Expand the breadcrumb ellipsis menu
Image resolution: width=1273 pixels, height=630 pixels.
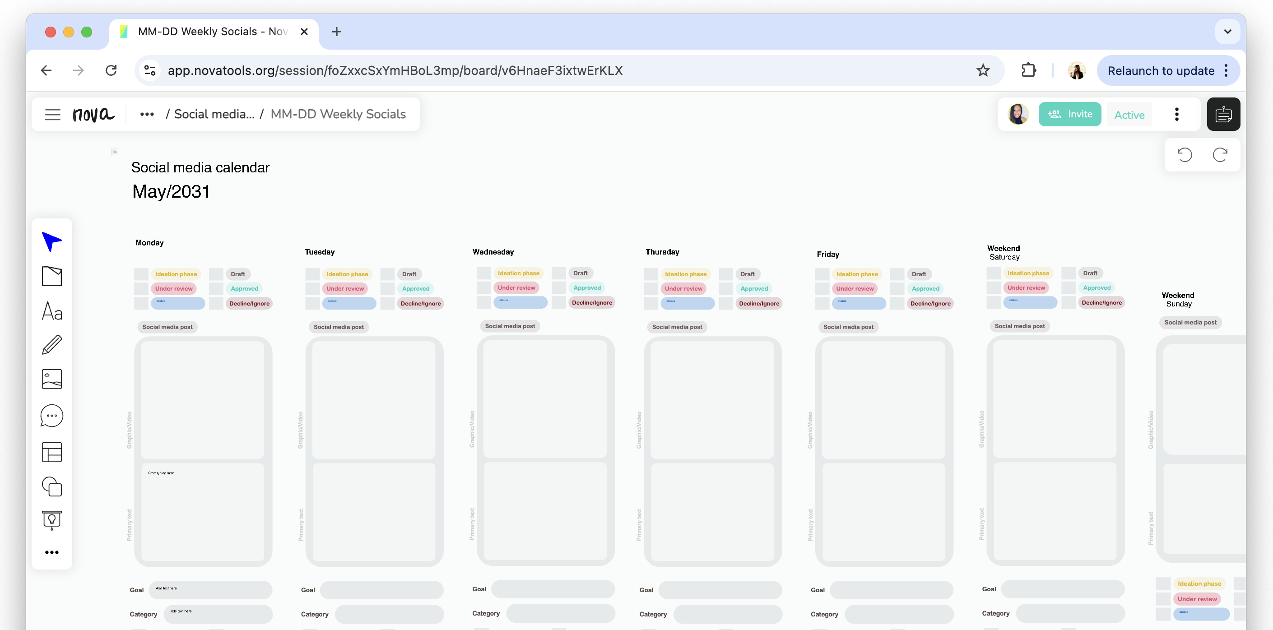[x=147, y=114]
